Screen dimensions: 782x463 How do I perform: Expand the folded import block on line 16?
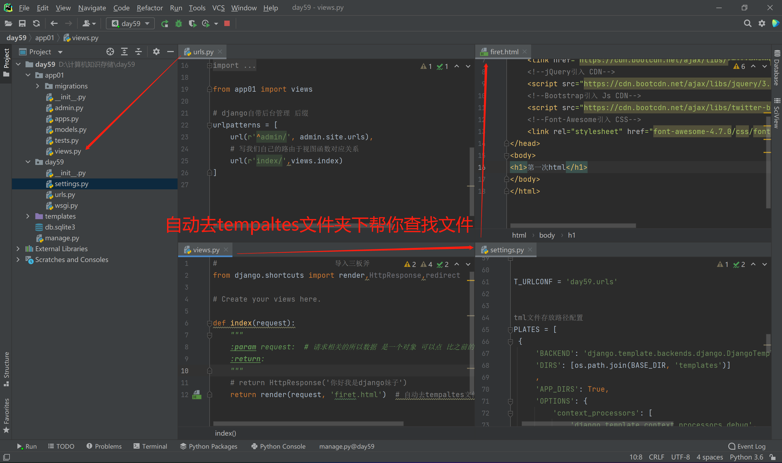[x=210, y=66]
